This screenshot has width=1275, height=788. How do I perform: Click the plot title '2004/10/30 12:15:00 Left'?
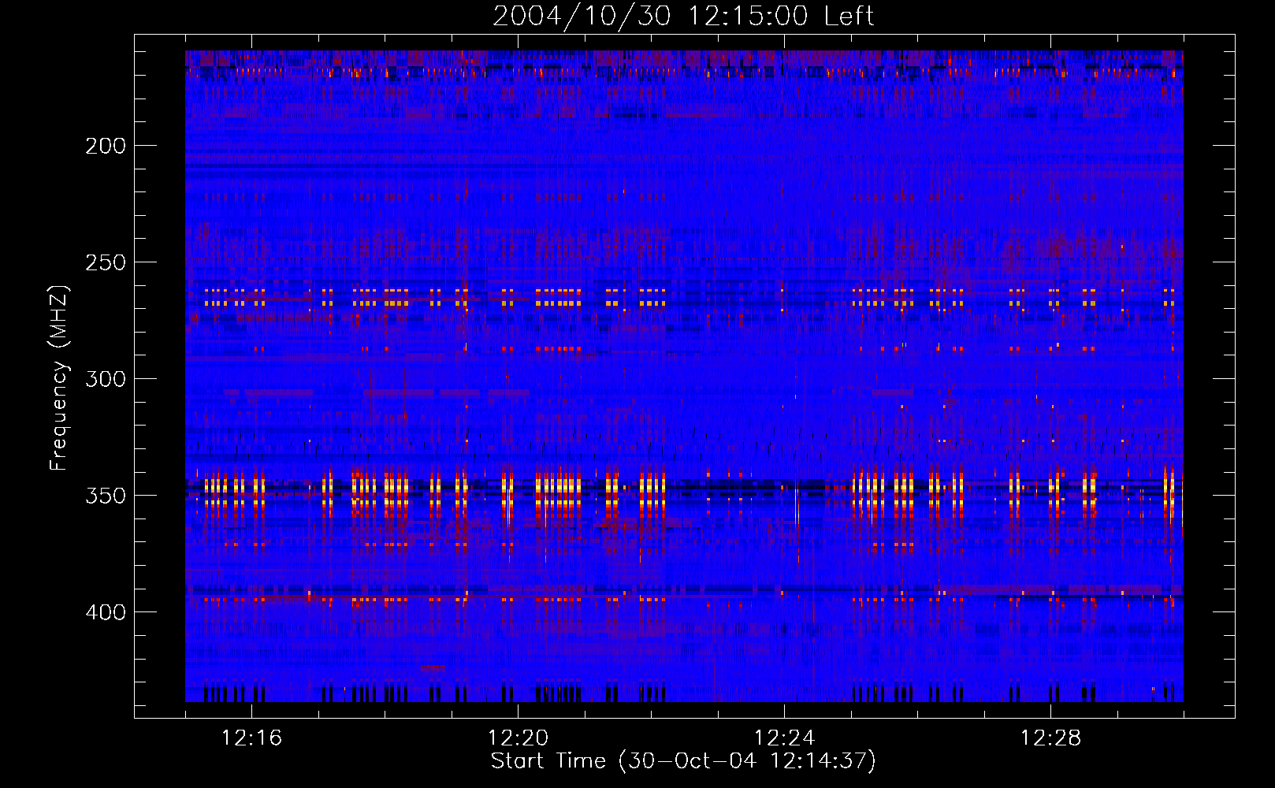(x=683, y=16)
